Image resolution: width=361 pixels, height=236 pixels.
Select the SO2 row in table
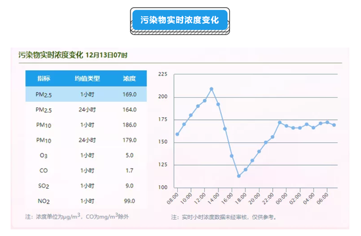tap(86, 186)
